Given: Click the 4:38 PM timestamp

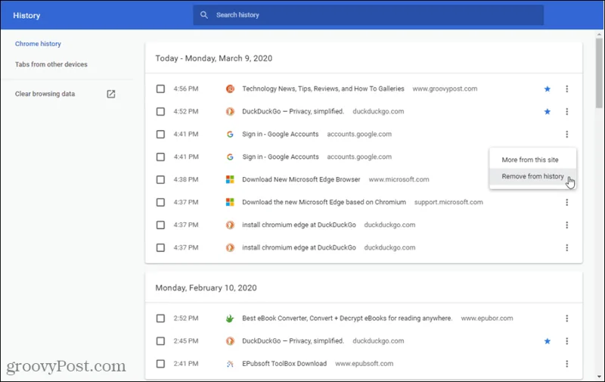Looking at the screenshot, I should [186, 179].
